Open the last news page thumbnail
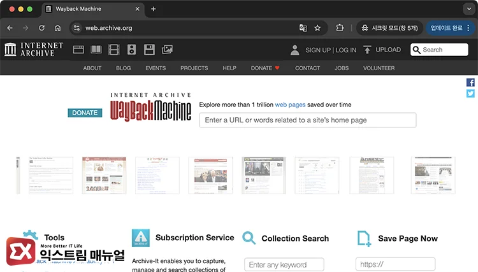Viewport: 478px width, 272px height. click(433, 175)
